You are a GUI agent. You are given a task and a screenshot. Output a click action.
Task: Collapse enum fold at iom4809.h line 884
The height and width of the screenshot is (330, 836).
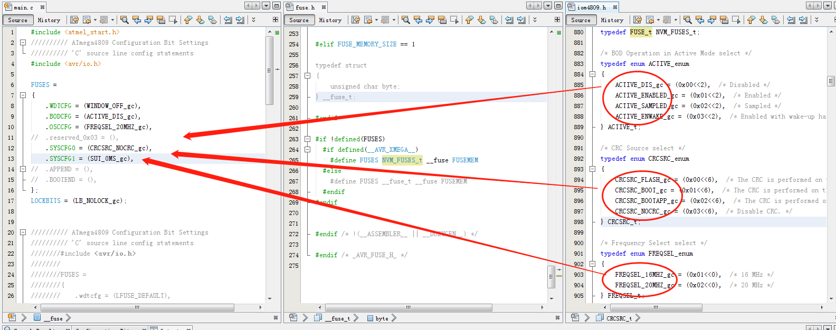tap(592, 74)
